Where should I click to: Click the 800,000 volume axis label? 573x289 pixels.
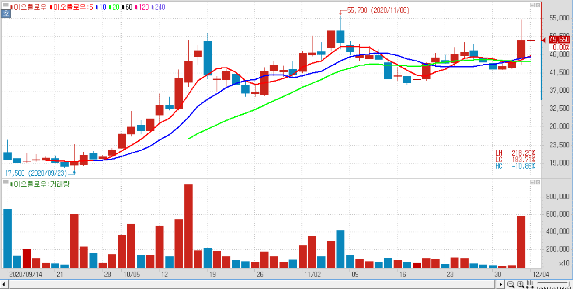(557, 197)
